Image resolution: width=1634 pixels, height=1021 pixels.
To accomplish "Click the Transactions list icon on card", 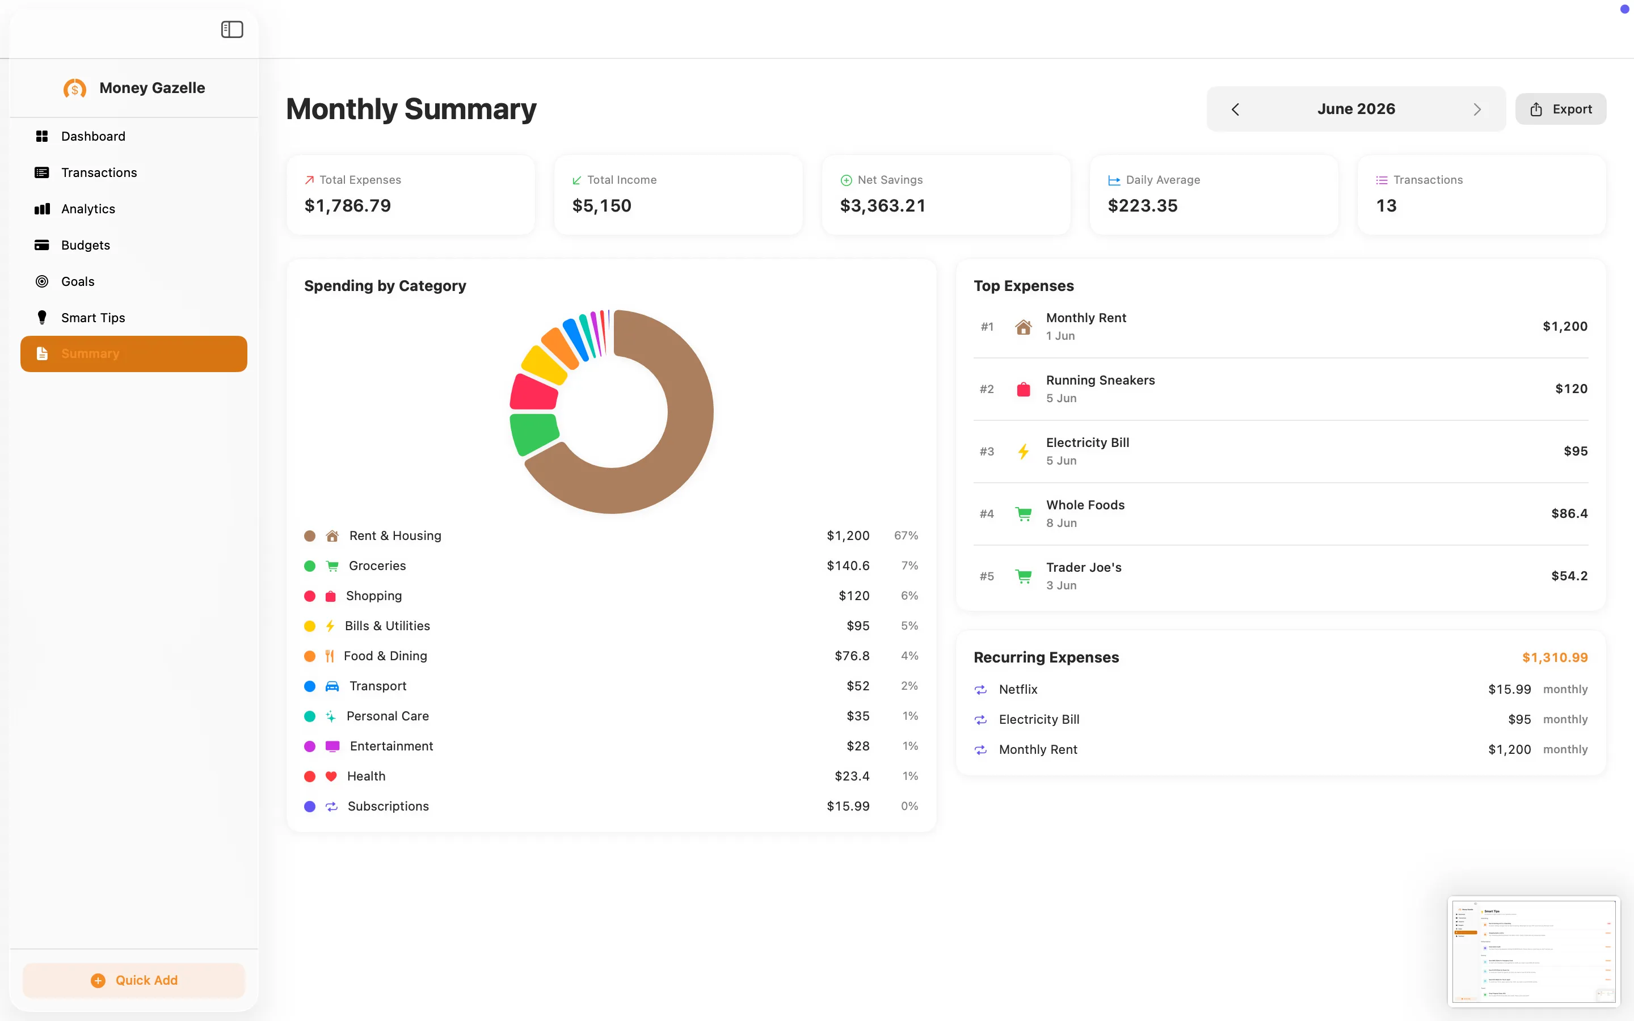I will click(1382, 180).
